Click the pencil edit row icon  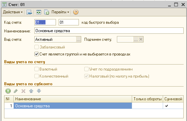(x=16, y=91)
